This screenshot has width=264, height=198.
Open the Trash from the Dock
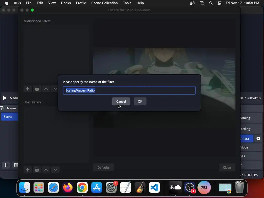pyautogui.click(x=240, y=187)
